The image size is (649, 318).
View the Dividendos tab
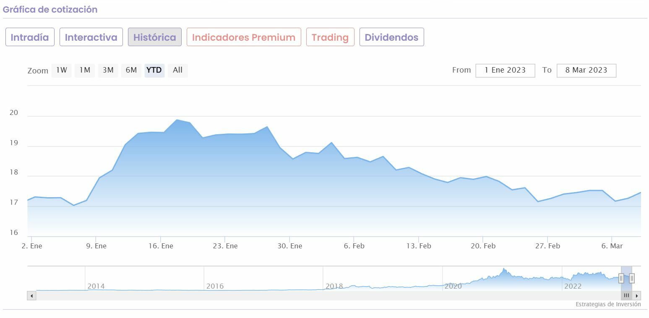coord(391,37)
